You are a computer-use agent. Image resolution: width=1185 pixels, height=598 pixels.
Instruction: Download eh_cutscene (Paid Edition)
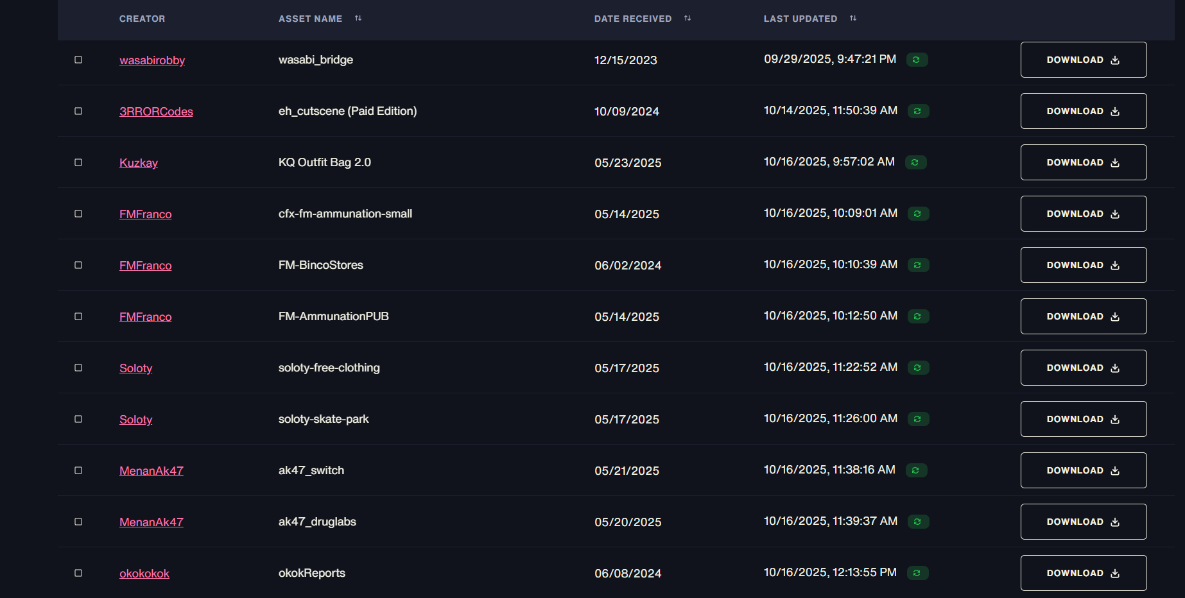1084,111
